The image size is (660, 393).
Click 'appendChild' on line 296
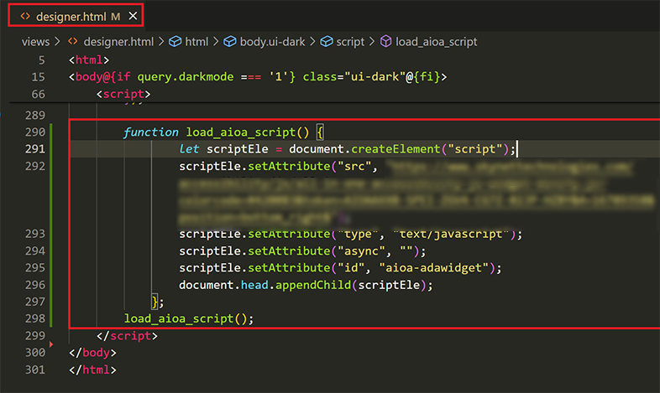pyautogui.click(x=313, y=285)
